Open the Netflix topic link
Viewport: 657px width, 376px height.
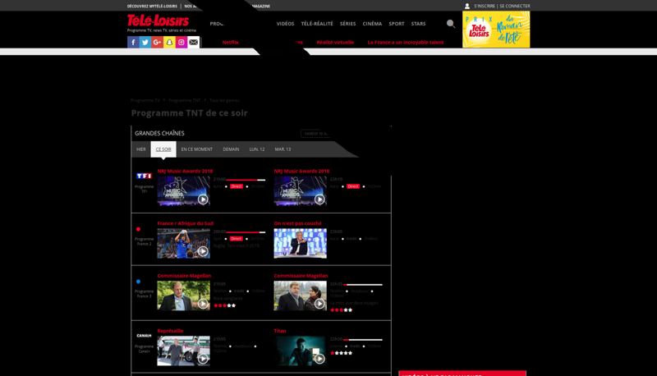click(231, 43)
